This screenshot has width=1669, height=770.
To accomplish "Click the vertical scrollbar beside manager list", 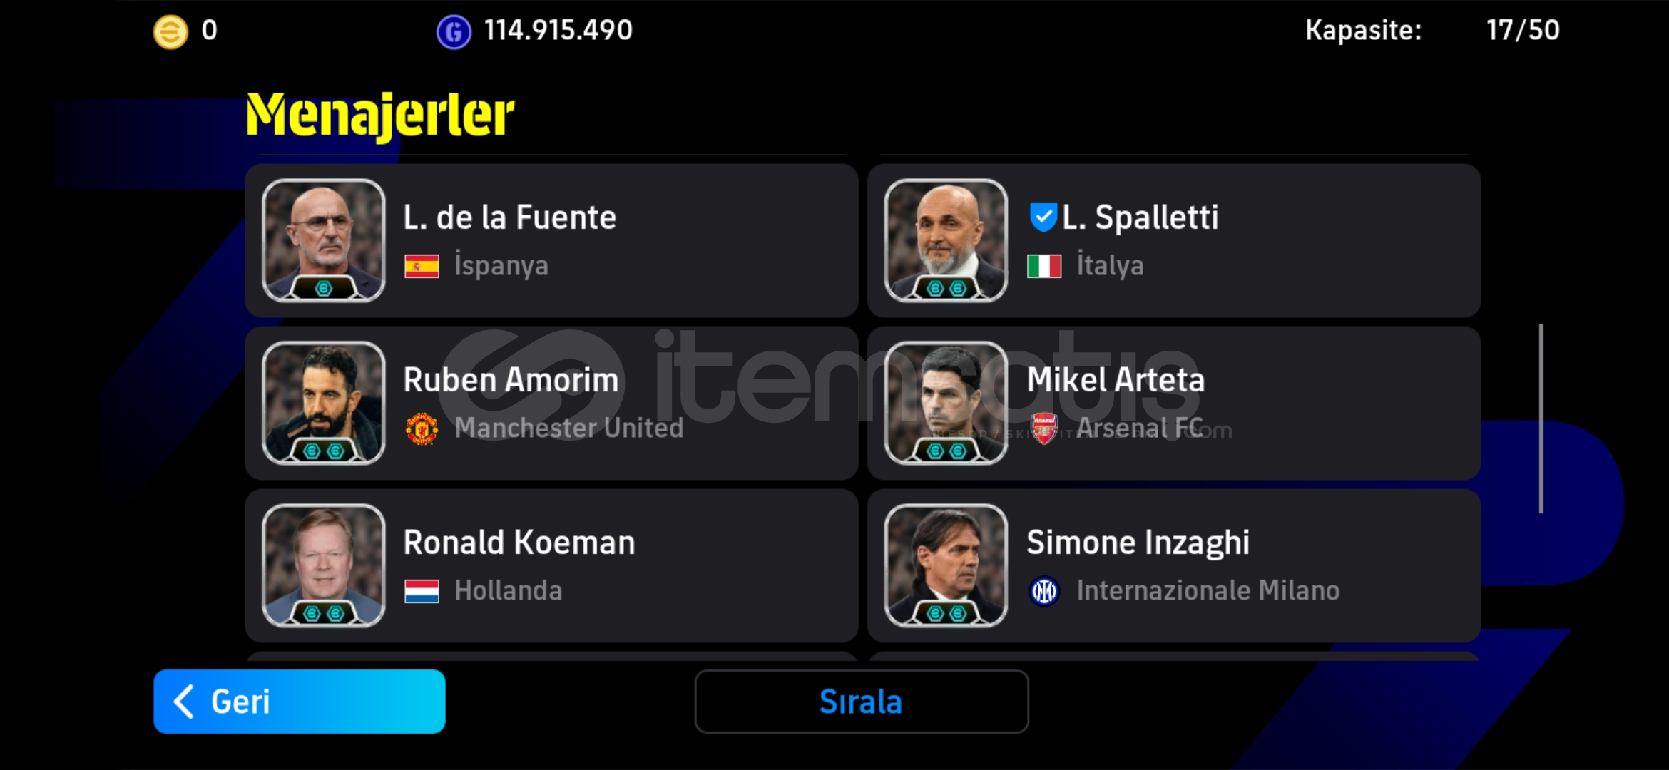I will [x=1541, y=419].
